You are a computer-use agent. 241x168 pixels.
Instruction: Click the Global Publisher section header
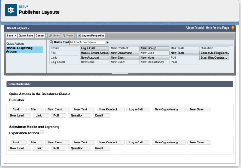120,84
